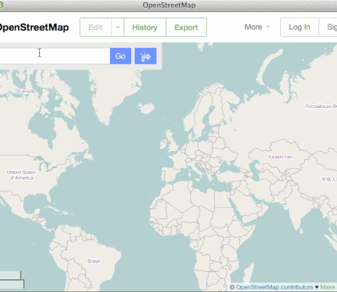Open the directions route icon button
This screenshot has height=292, width=337.
(145, 56)
